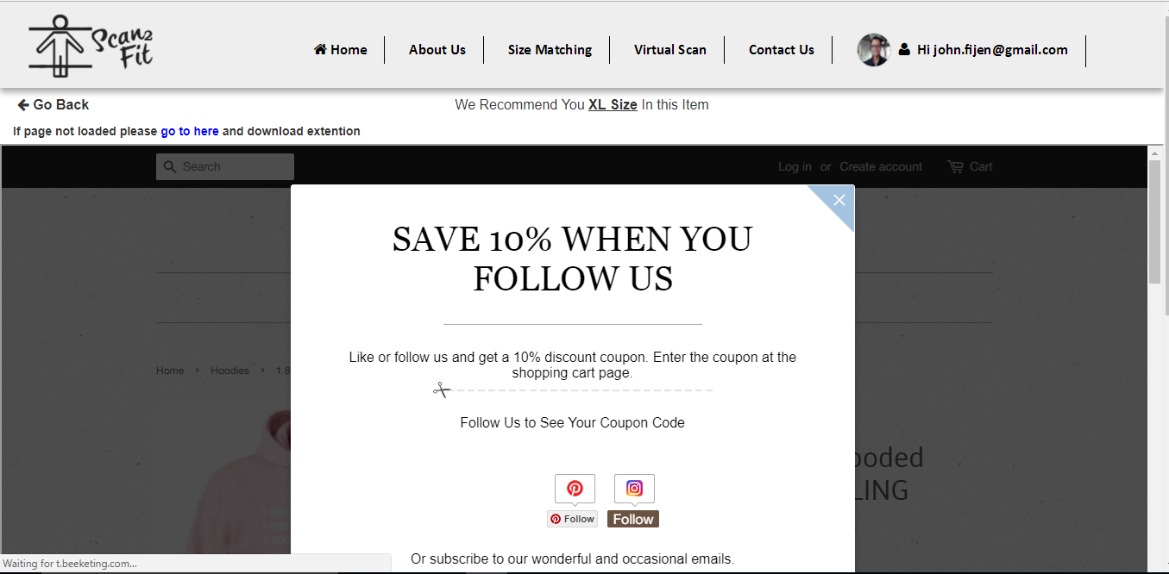Click the shop's Search input field
The image size is (1169, 574).
click(225, 166)
